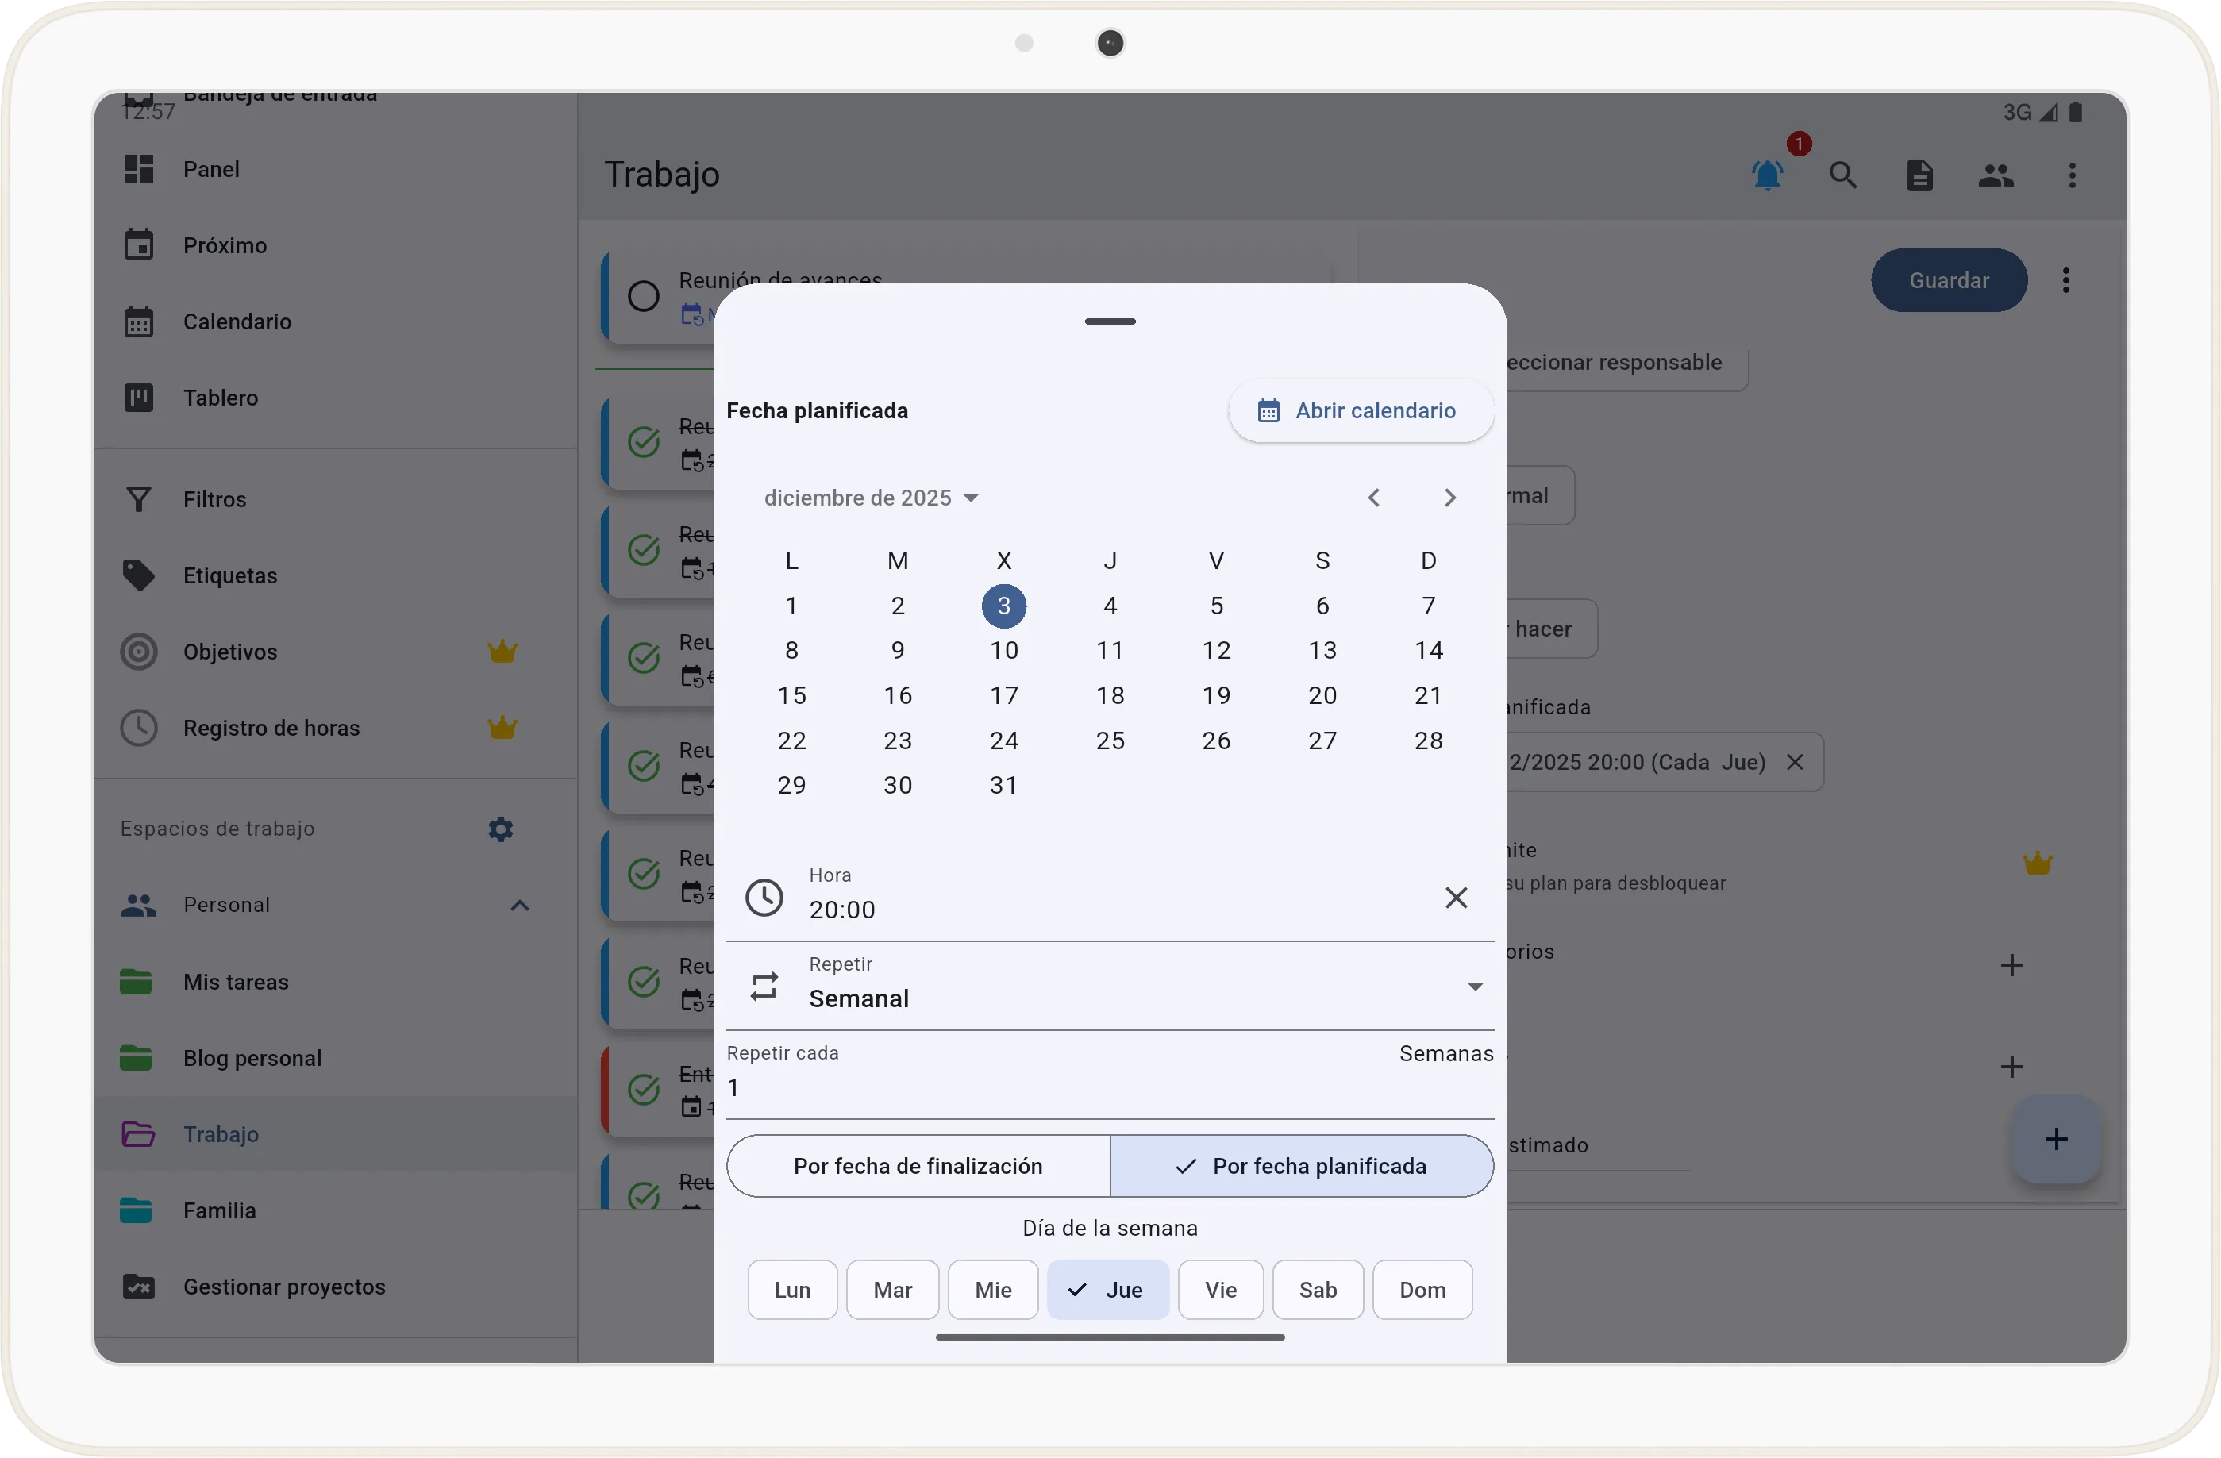Open the search icon in the top bar
Viewport: 2221px width, 1458px height.
(1843, 175)
